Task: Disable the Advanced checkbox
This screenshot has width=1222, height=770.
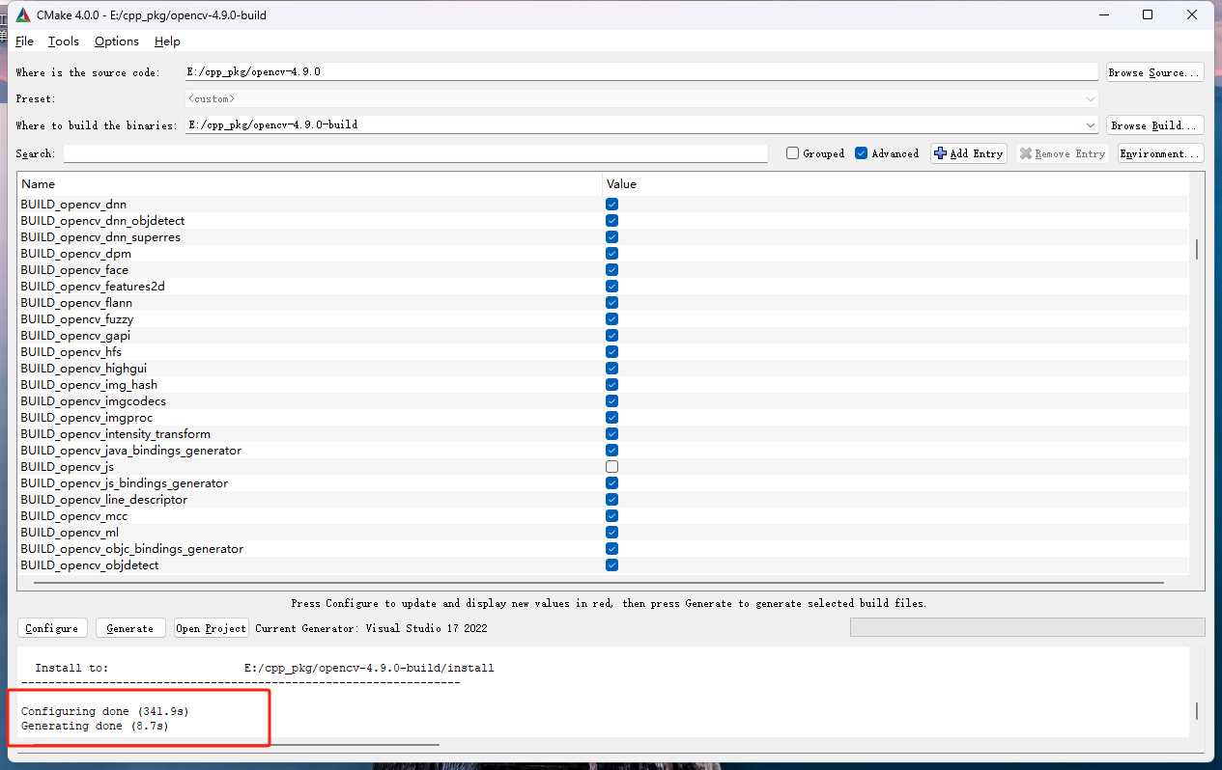Action: [x=860, y=152]
